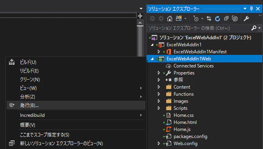263x149 pixels.
Task: Refresh the Solution Explorer tree
Action: coord(218,18)
